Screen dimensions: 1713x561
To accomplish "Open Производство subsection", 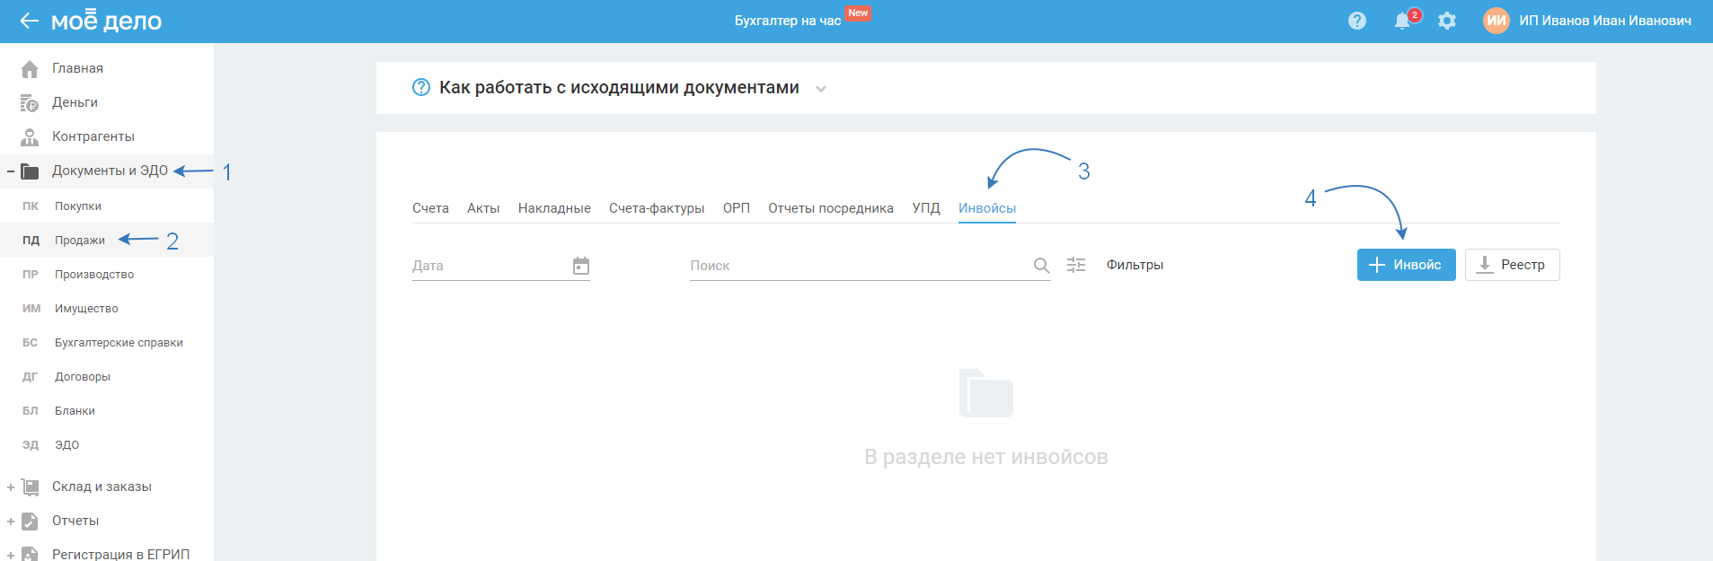I will click(x=94, y=275).
